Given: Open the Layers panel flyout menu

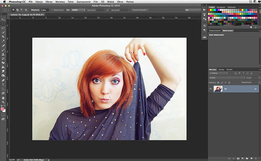Looking at the screenshot, I should point(259,69).
